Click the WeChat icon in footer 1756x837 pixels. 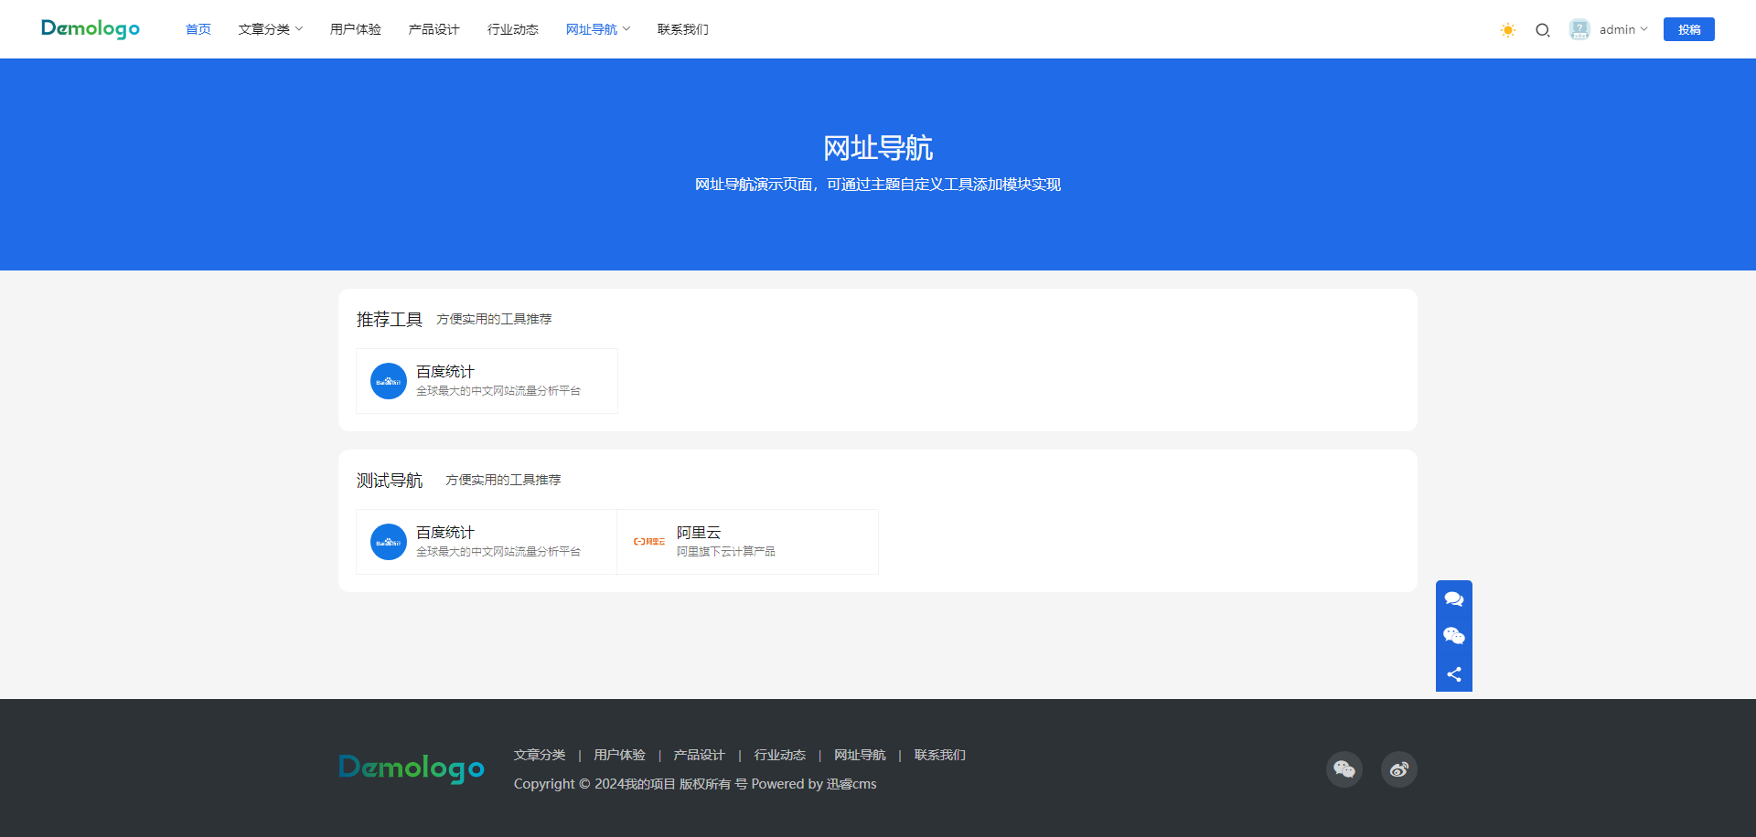[x=1344, y=768]
